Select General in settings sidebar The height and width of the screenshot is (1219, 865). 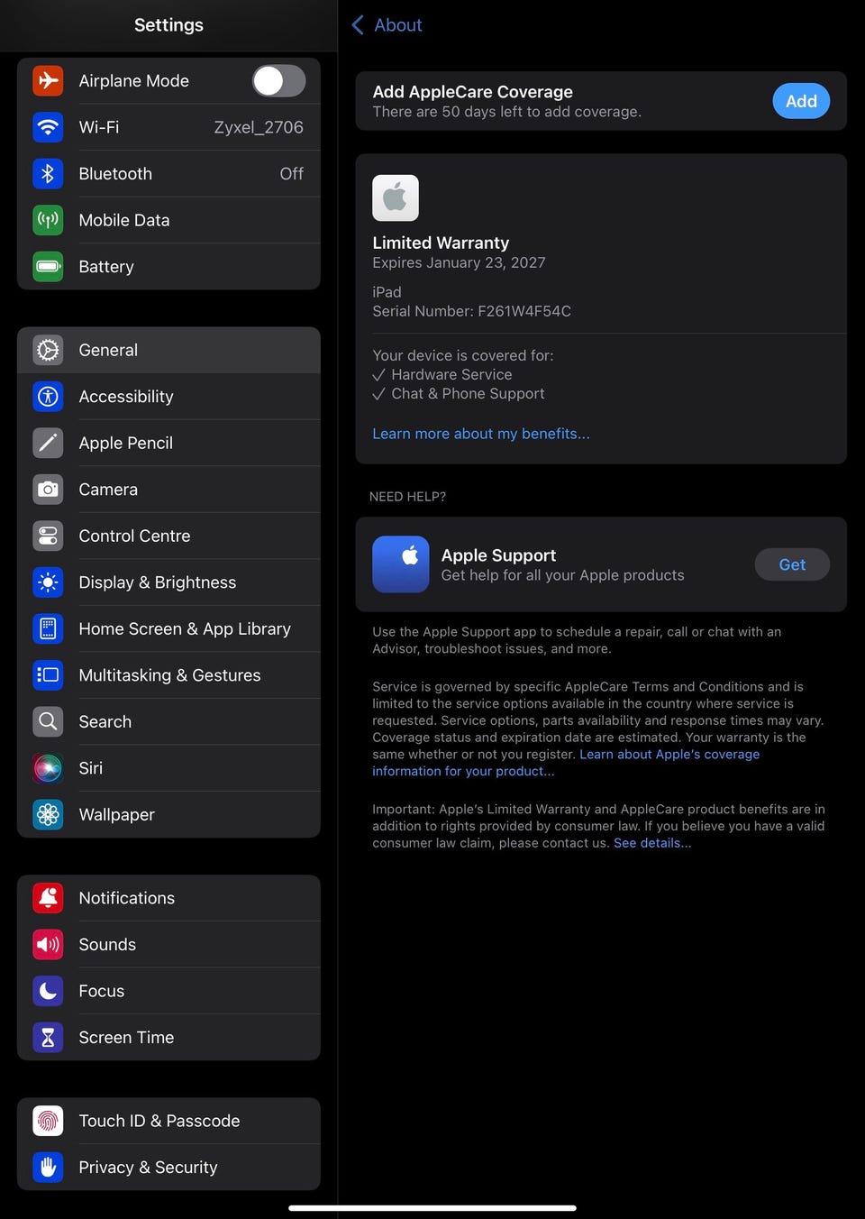(168, 350)
